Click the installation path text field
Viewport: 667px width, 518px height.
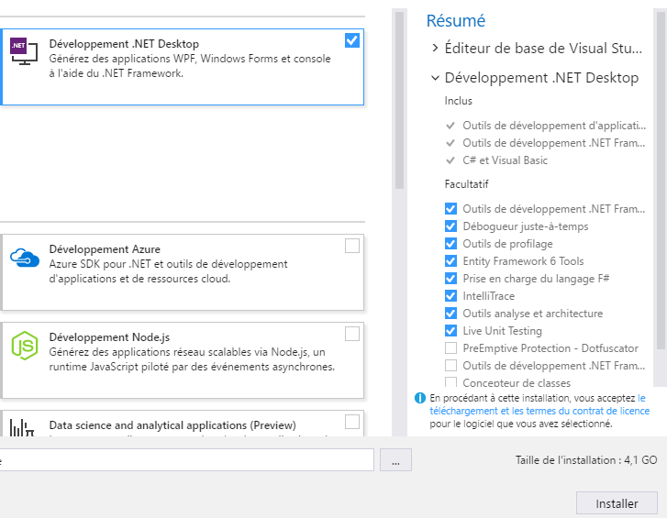tap(183, 460)
